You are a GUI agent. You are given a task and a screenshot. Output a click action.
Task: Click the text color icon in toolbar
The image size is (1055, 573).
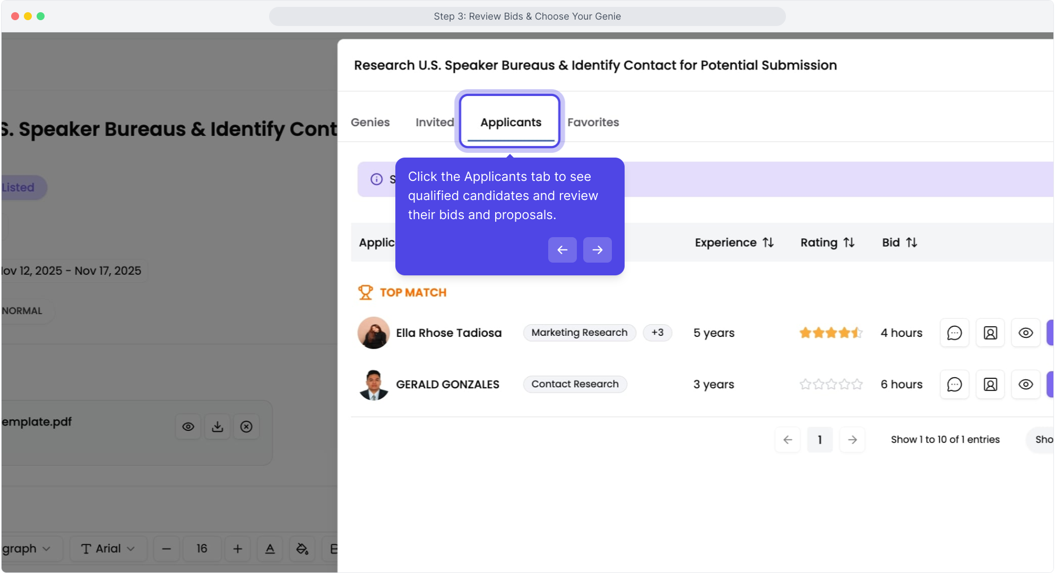click(270, 549)
